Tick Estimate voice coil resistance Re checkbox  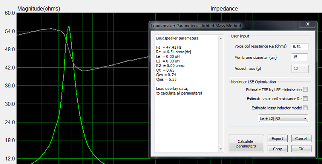(x=305, y=99)
